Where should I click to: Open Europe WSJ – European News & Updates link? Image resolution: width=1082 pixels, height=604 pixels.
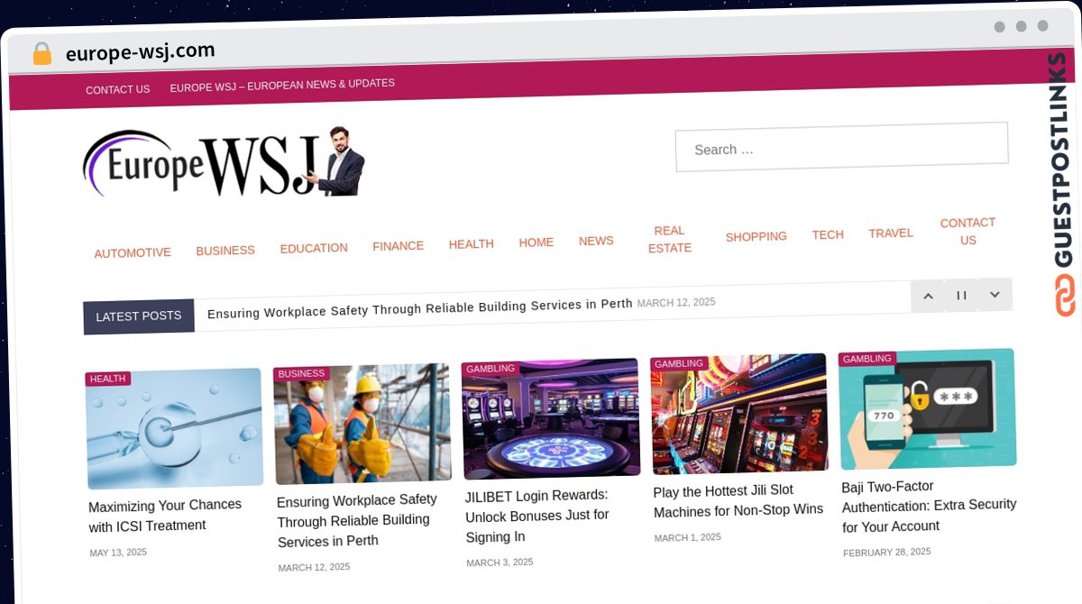coord(282,86)
